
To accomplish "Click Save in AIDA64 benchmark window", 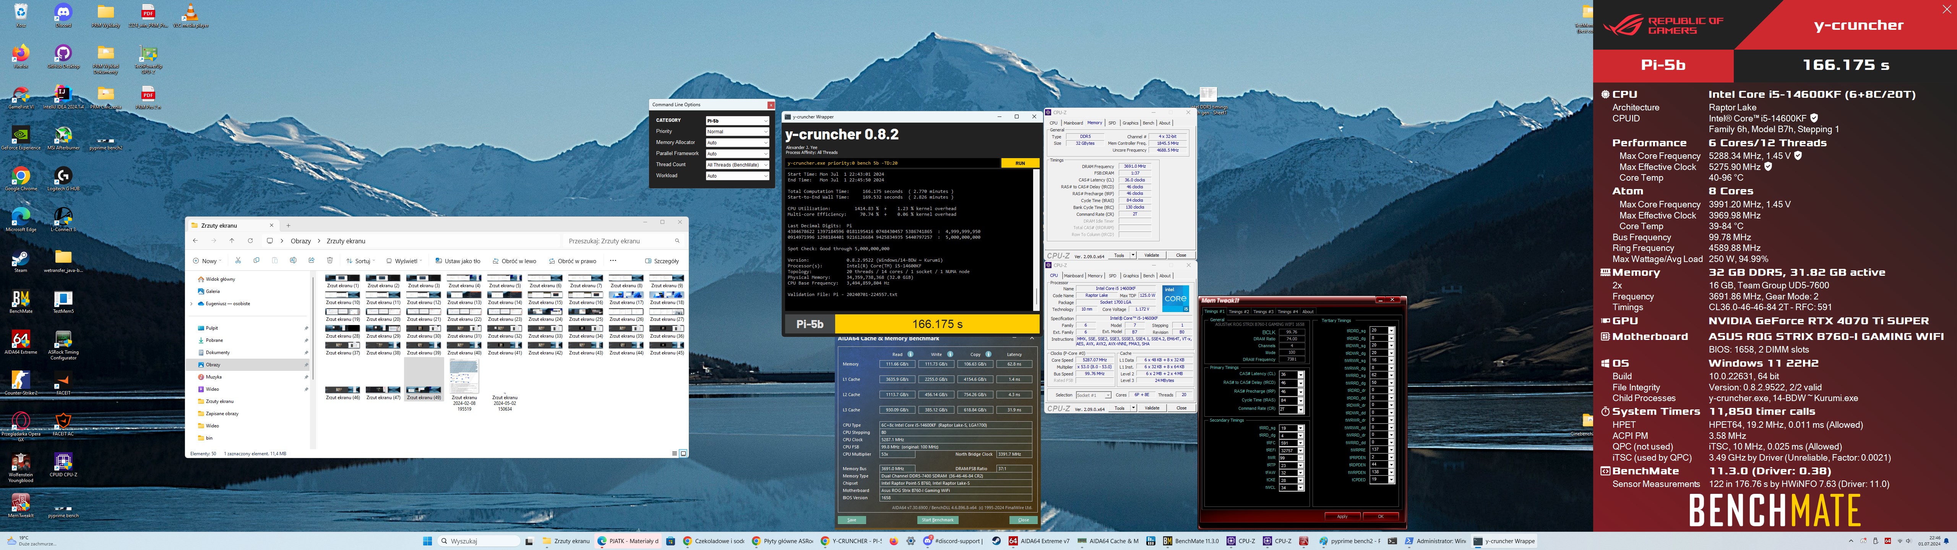I will click(851, 520).
